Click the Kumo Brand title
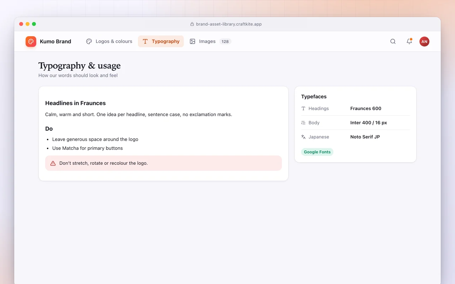 tap(55, 42)
